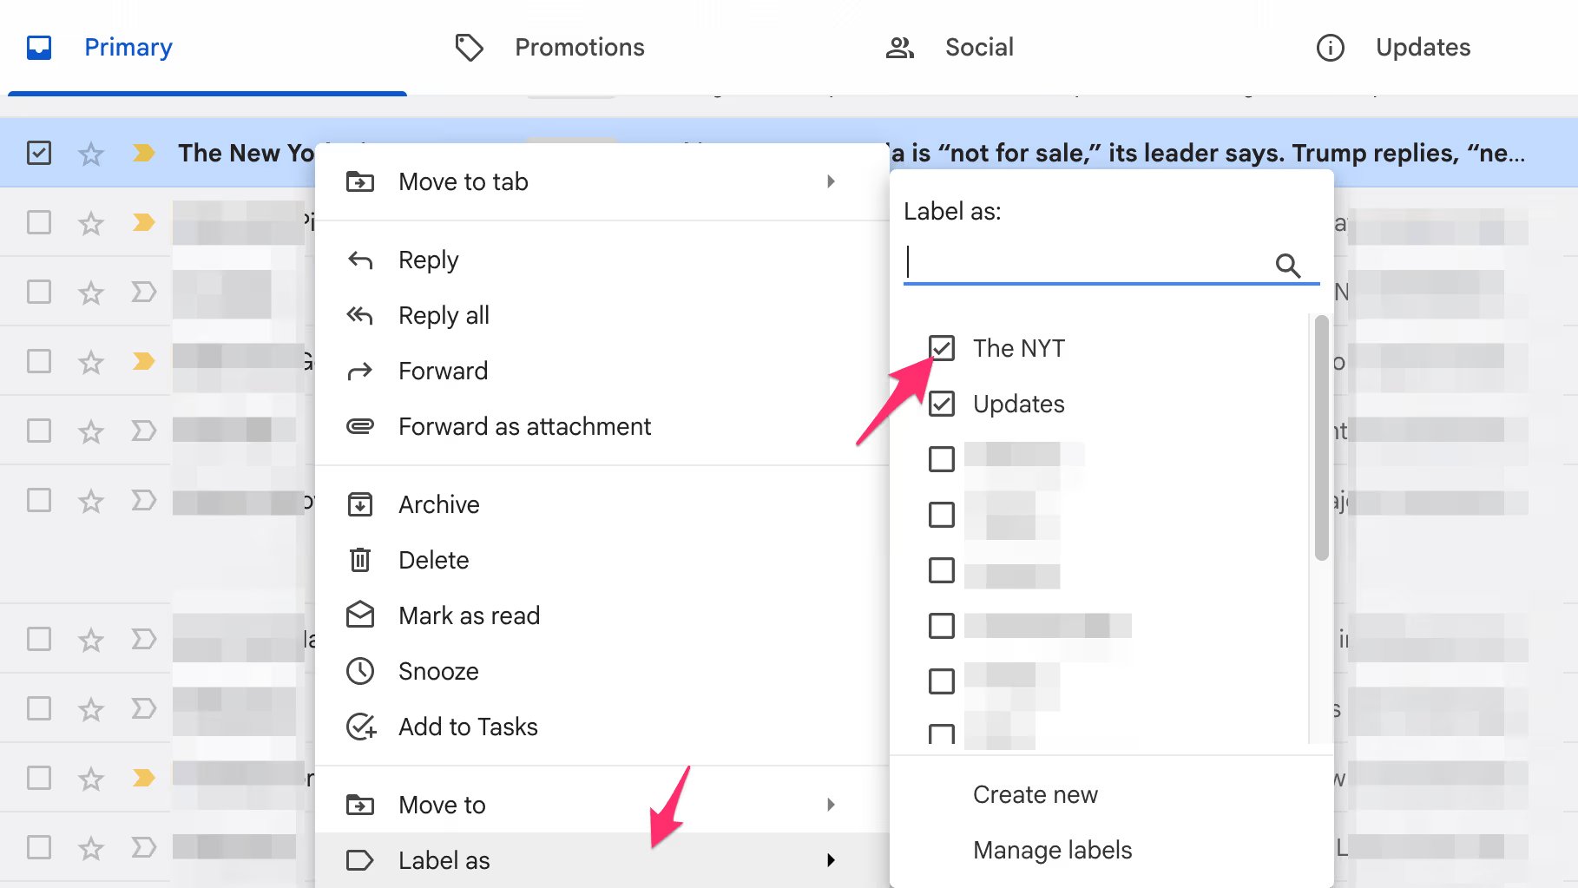The width and height of the screenshot is (1578, 888).
Task: Uncheck the Updates label checkbox
Action: [x=942, y=404]
